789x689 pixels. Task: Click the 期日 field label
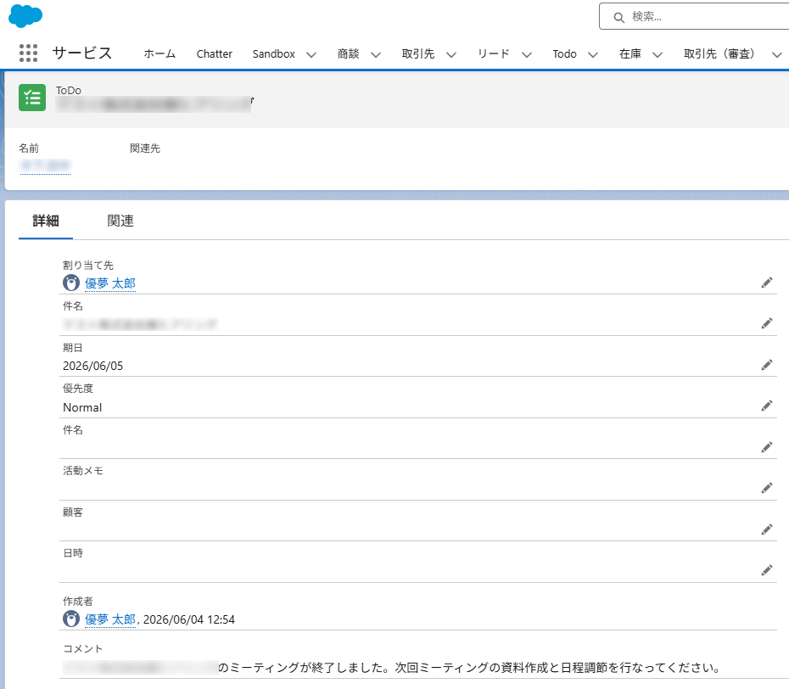[x=73, y=347]
